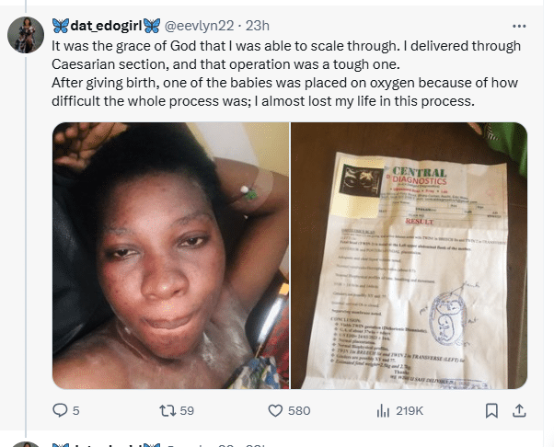Click the share tweet icon
554x447 pixels.
[x=520, y=410]
